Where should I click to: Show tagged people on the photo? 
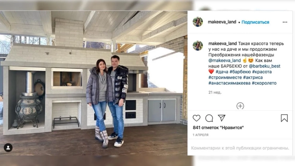[8, 148]
